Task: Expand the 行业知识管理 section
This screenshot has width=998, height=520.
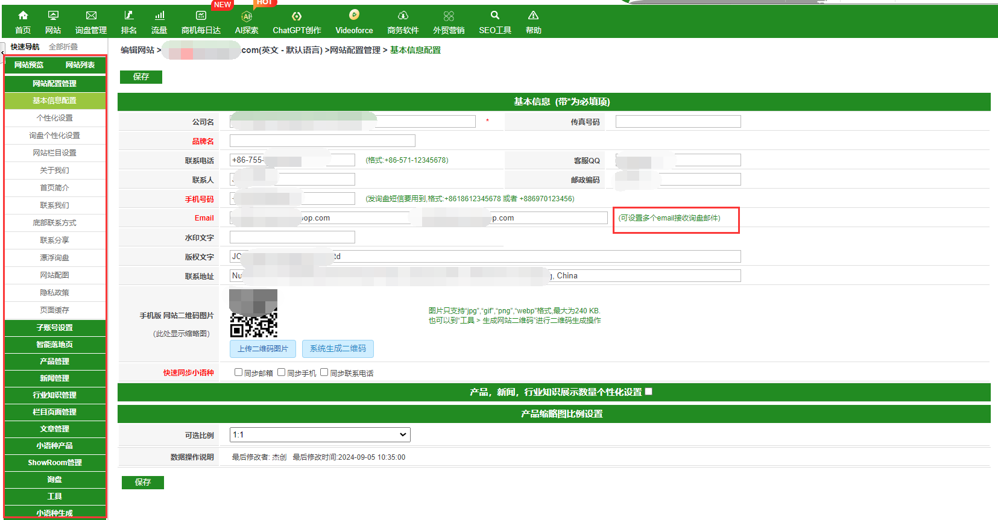Action: (55, 395)
